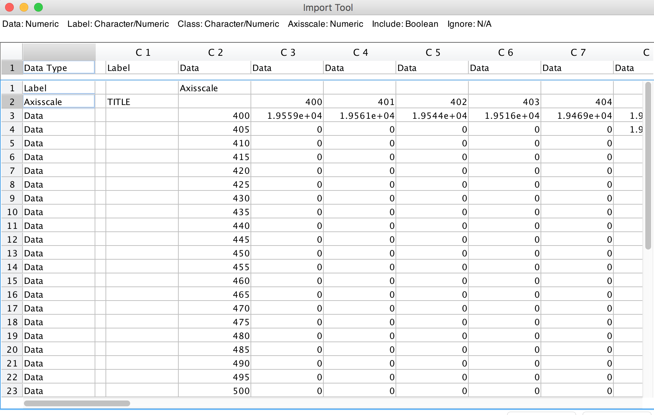
Task: Minimize window with the yellow button
Action: (24, 7)
